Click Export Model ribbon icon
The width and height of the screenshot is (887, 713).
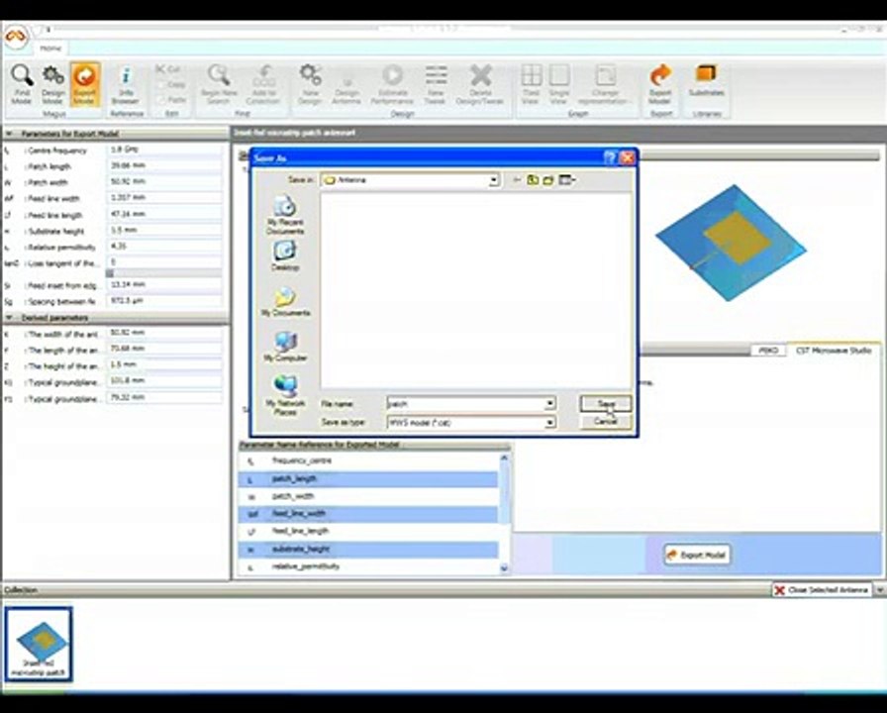pyautogui.click(x=660, y=84)
